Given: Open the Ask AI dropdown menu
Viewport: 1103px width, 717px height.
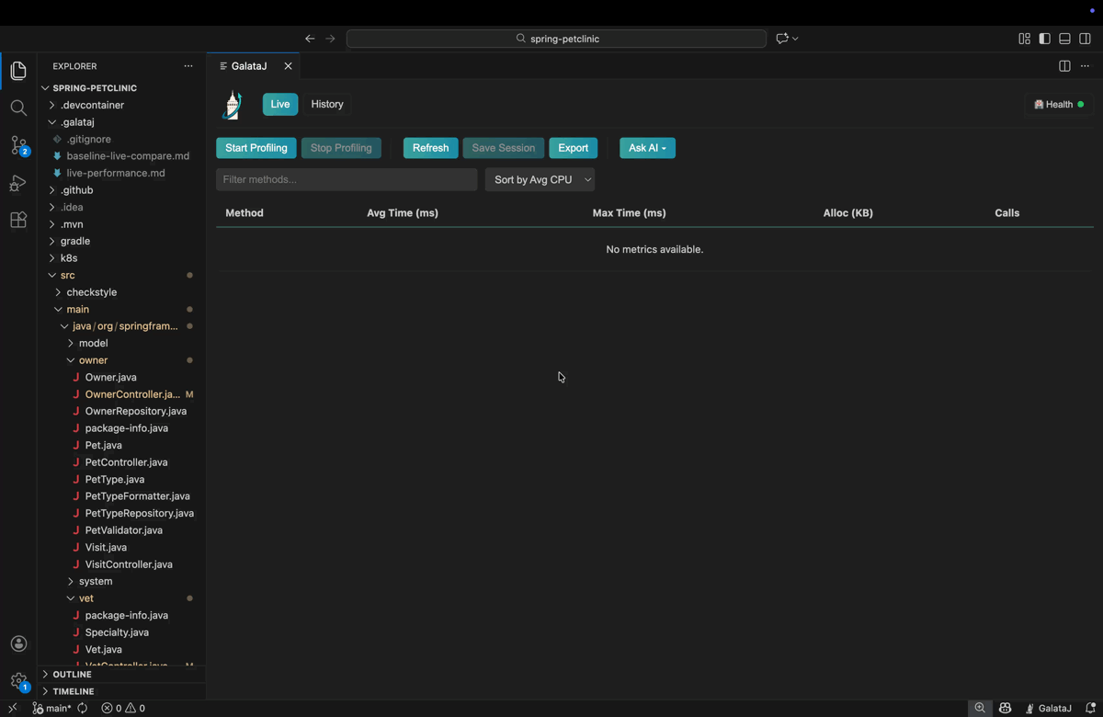Looking at the screenshot, I should [x=647, y=148].
